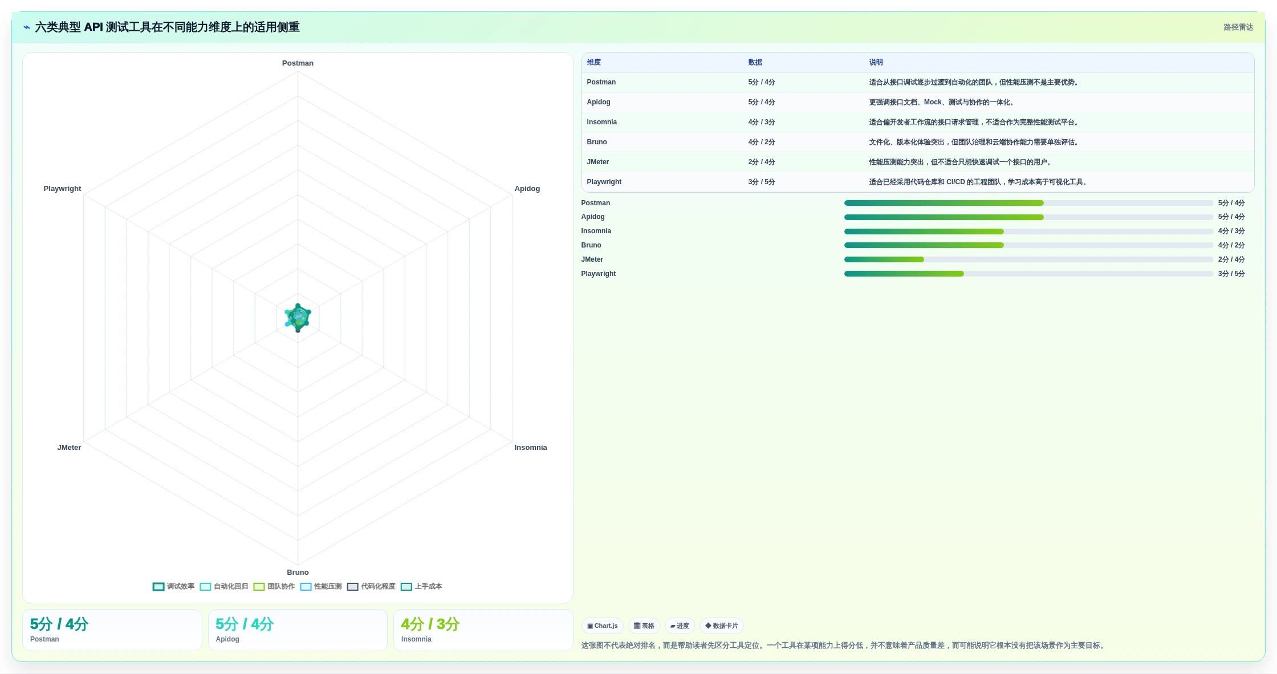
Task: Click the Postman label in progress list
Action: pyautogui.click(x=596, y=203)
